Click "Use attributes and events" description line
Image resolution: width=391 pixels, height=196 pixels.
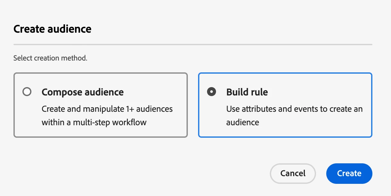pos(294,109)
